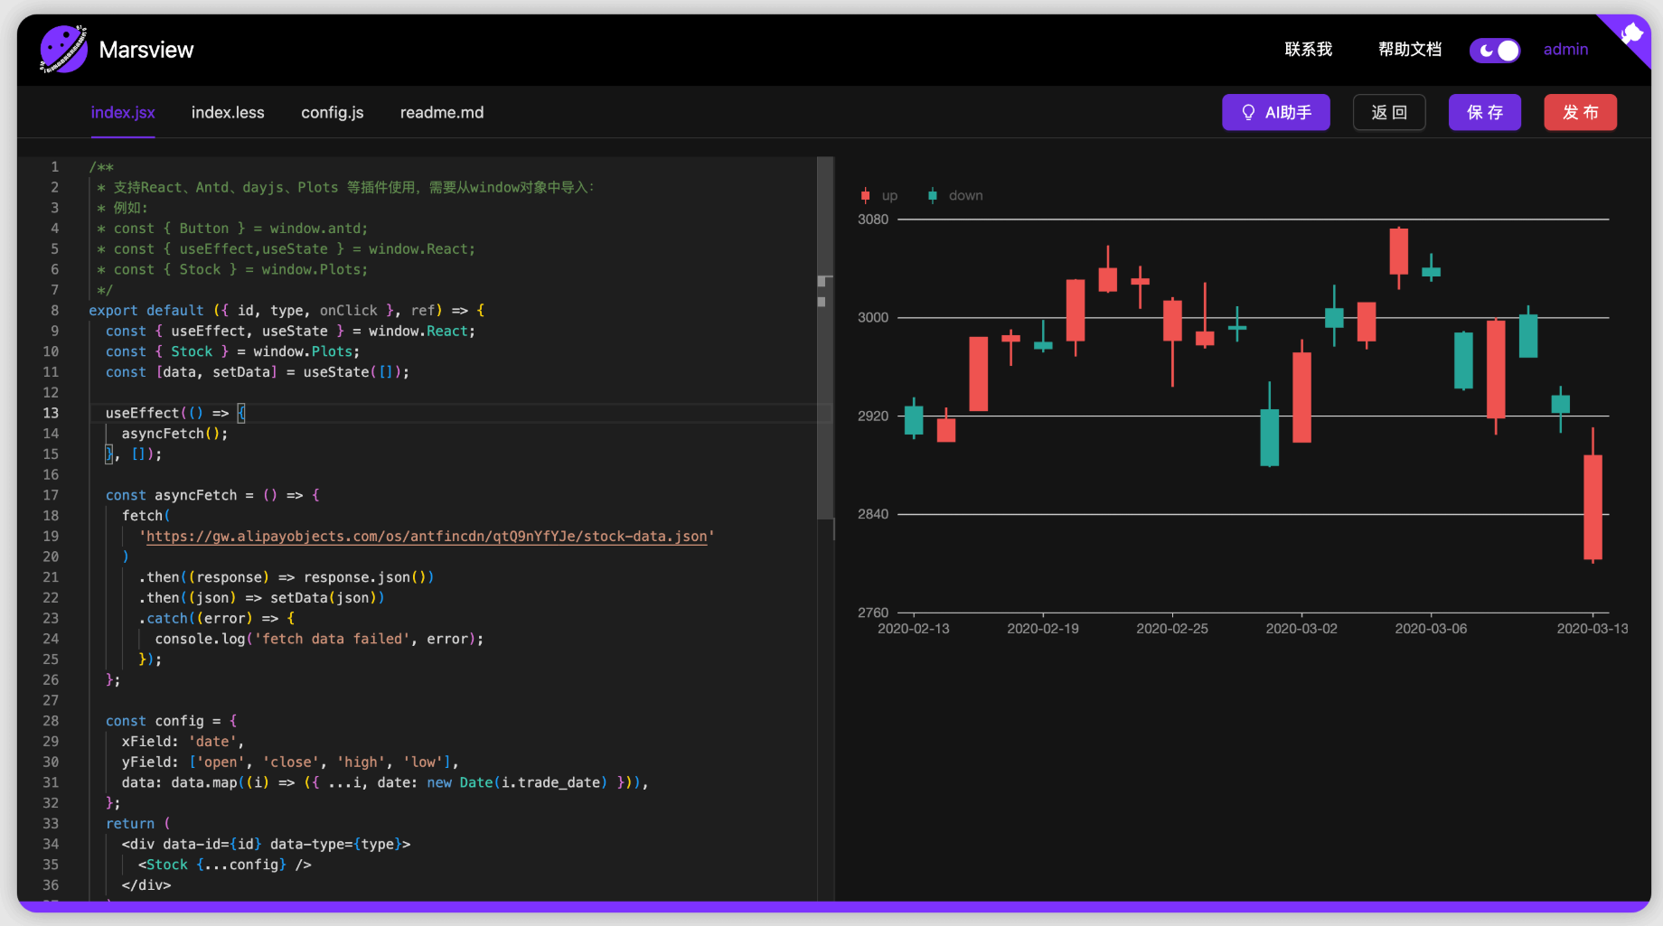Screen dimensions: 1663x926
Task: Open the 联系我 contact link
Action: [x=1309, y=50]
